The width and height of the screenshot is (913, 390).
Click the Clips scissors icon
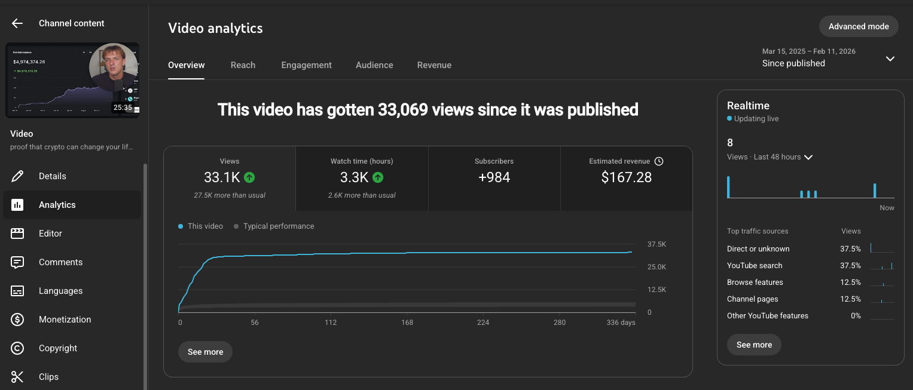pos(17,376)
